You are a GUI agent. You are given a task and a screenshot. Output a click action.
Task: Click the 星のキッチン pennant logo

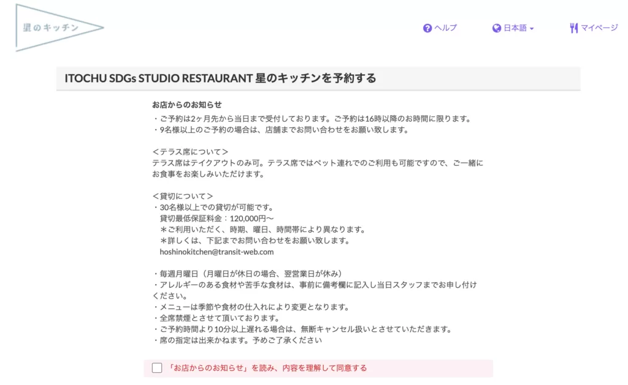click(59, 28)
